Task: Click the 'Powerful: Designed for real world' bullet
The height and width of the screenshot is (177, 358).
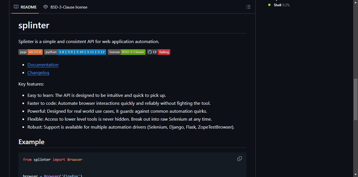Action: tap(117, 111)
